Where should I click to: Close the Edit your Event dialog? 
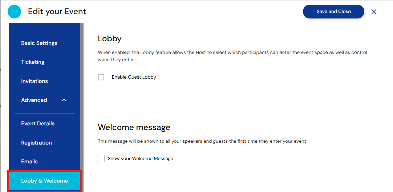pyautogui.click(x=374, y=12)
